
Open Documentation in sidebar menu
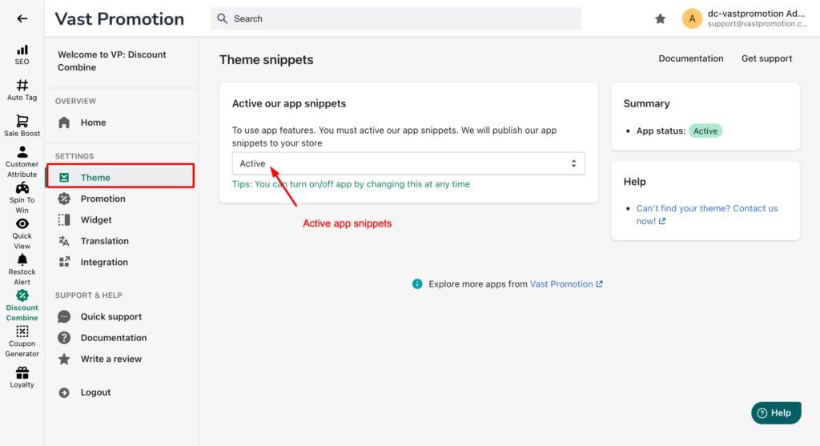(x=114, y=338)
